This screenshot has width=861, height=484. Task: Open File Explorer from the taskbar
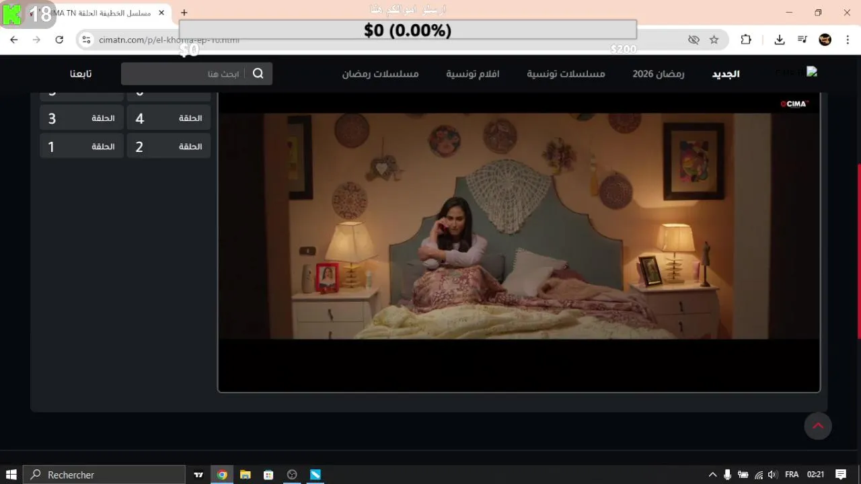246,475
